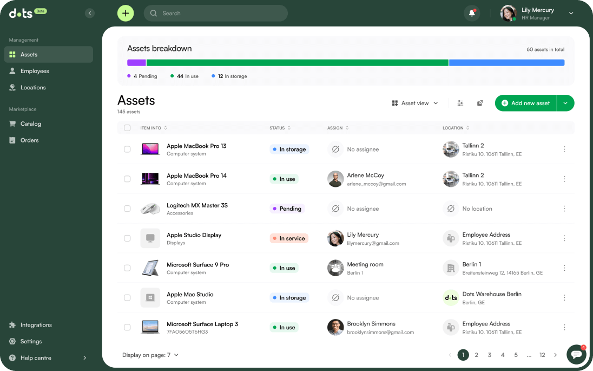Click the Berlin 1 building icon
This screenshot has height=371, width=593.
point(451,268)
